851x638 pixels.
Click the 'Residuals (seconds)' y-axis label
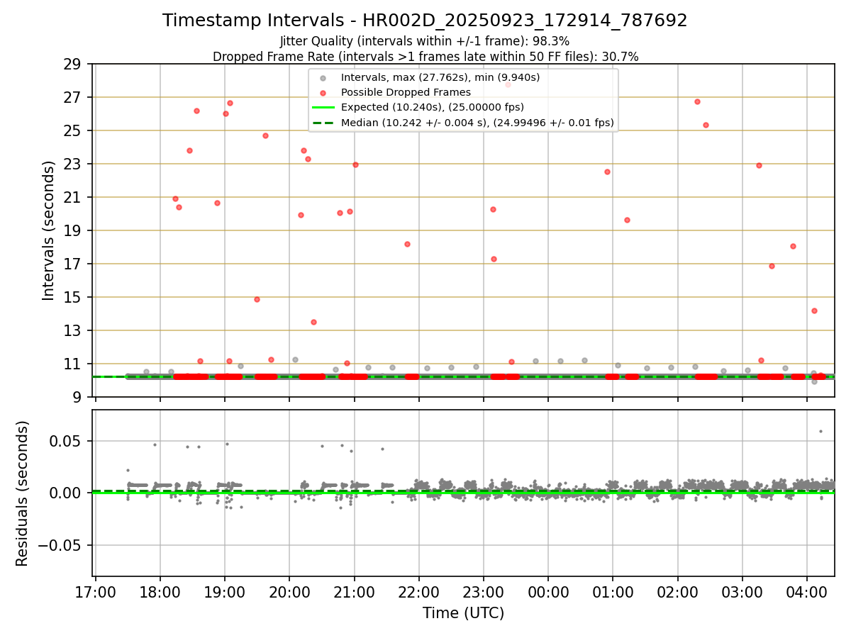coord(23,493)
